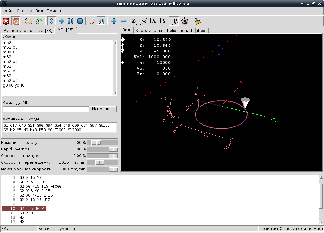Zoom in with plus icon

(x=114, y=21)
